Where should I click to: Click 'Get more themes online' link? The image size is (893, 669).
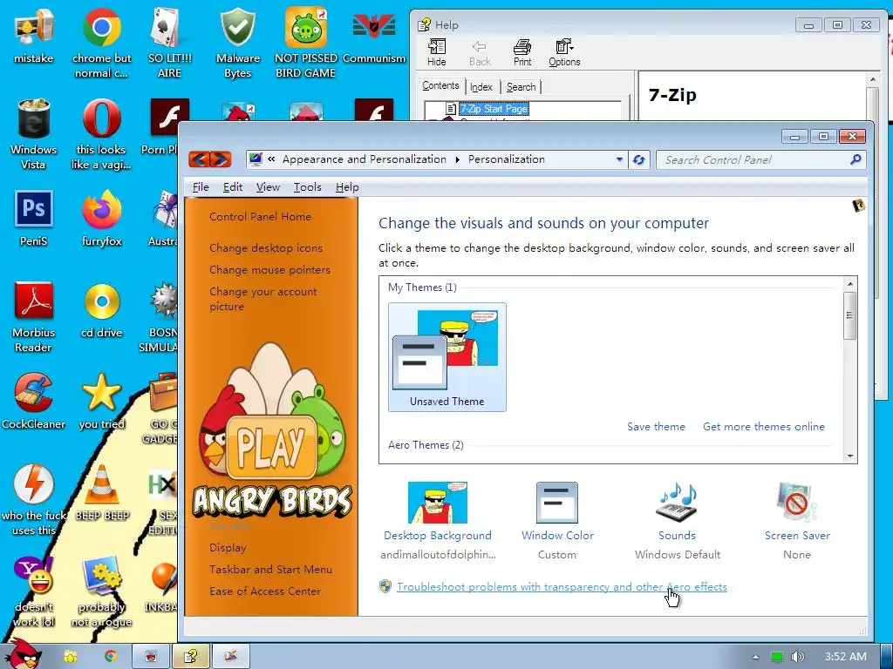(x=764, y=427)
